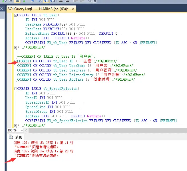Click 'CONSTRAINT PK_tb_SpreadRelation' line
The width and height of the screenshot is (187, 171).
pyautogui.click(x=101, y=121)
